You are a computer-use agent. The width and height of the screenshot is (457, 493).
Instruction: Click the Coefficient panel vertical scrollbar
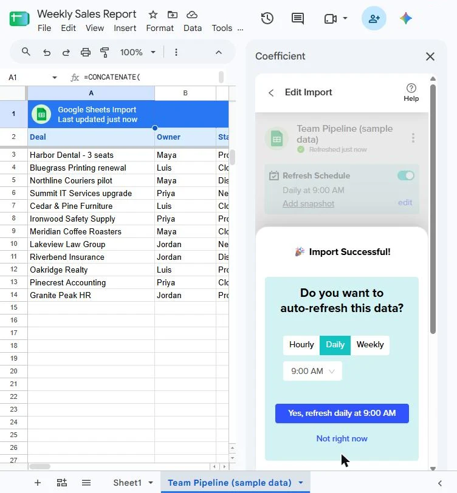(433, 209)
